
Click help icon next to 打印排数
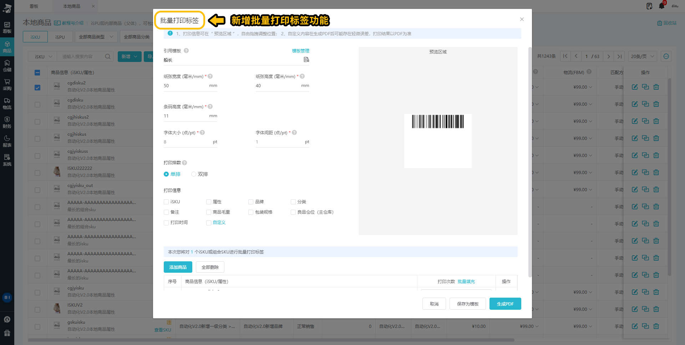pyautogui.click(x=184, y=163)
